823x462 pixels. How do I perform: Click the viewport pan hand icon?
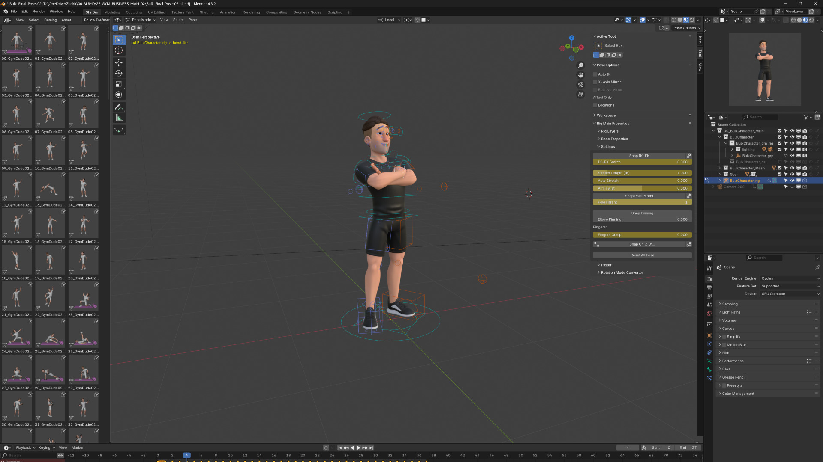[x=581, y=75]
